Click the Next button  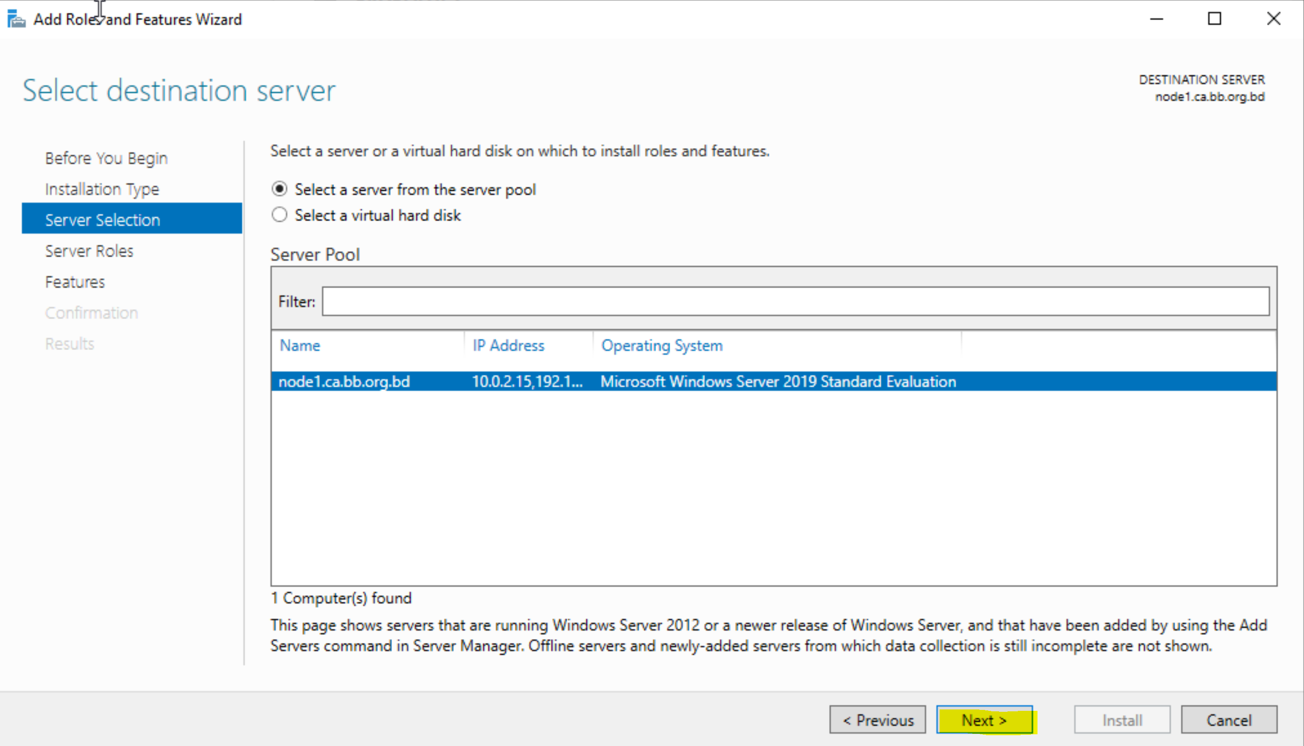pyautogui.click(x=984, y=720)
